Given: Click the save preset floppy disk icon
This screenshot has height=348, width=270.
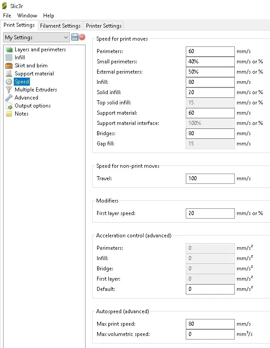Looking at the screenshot, I should (x=75, y=37).
